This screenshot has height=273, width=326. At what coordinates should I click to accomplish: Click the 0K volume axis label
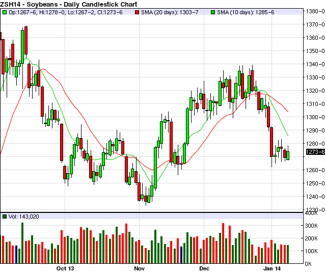[x=308, y=264]
